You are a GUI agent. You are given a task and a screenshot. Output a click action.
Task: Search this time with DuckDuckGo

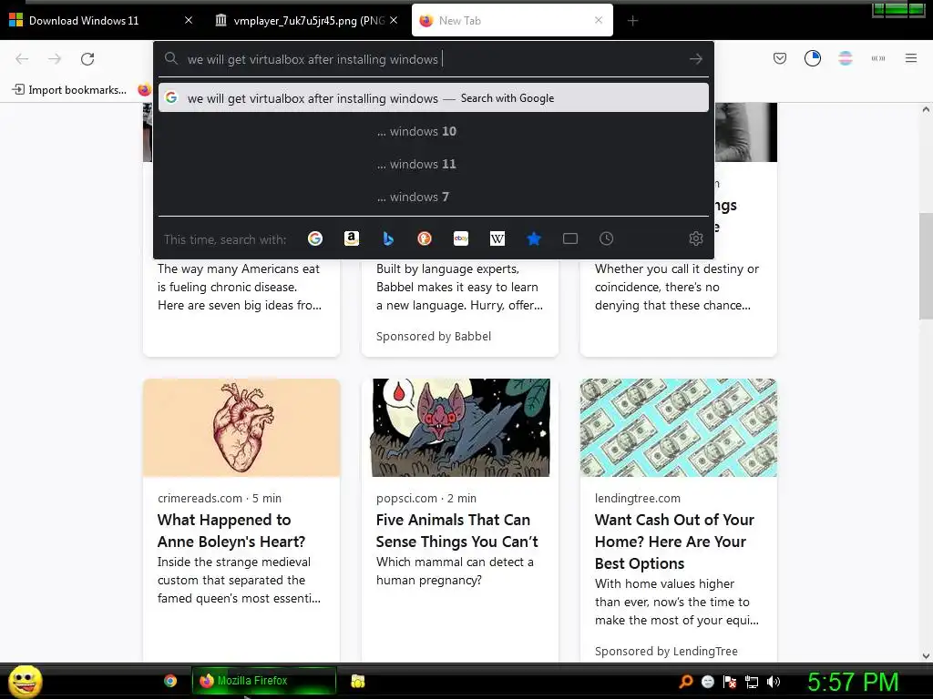[x=425, y=239]
